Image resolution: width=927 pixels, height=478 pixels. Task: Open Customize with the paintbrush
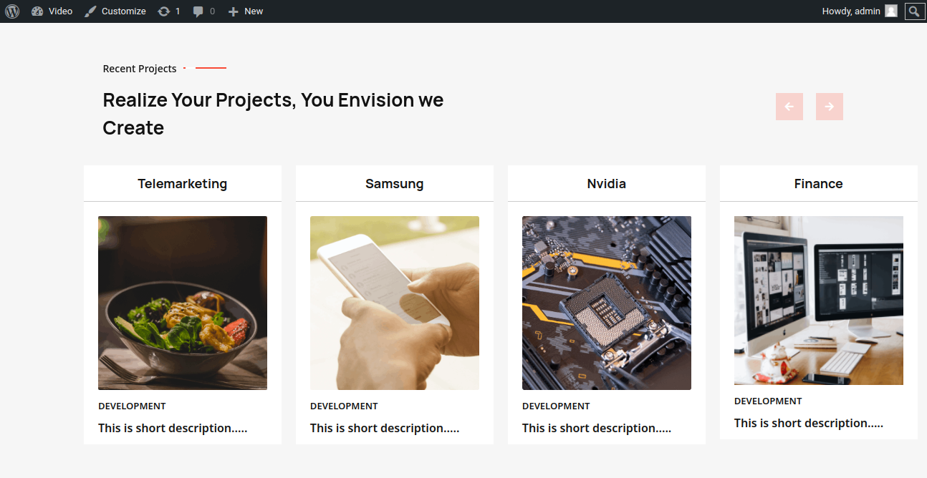[x=115, y=11]
